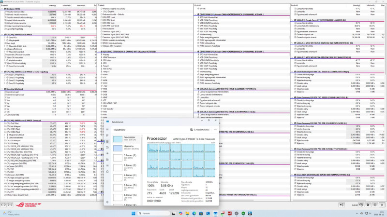Click the run new task button
The height and width of the screenshot is (217, 387).
[200, 130]
